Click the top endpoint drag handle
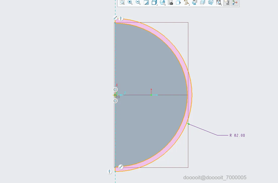The width and height of the screenshot is (278, 183). [x=115, y=18]
